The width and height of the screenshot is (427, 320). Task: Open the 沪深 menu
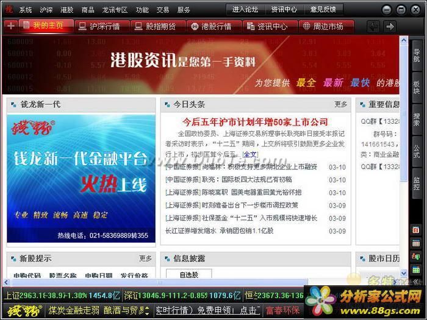coord(46,10)
